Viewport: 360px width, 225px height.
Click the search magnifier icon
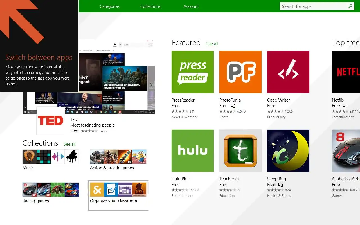[x=350, y=6]
